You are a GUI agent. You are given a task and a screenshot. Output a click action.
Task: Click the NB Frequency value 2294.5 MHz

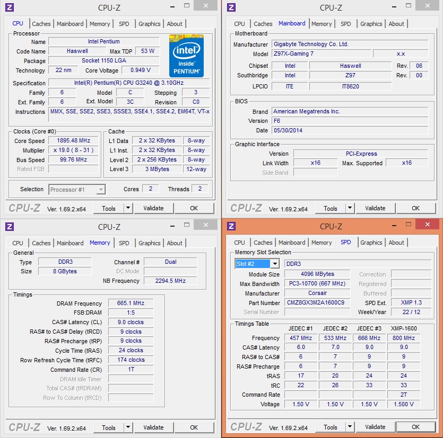[x=170, y=281]
